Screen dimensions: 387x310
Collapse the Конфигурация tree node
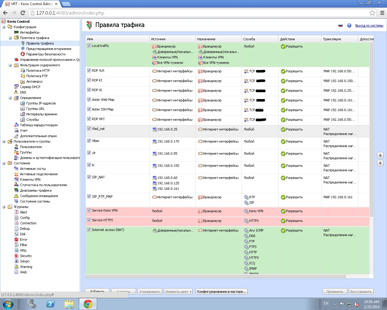(x=4, y=27)
